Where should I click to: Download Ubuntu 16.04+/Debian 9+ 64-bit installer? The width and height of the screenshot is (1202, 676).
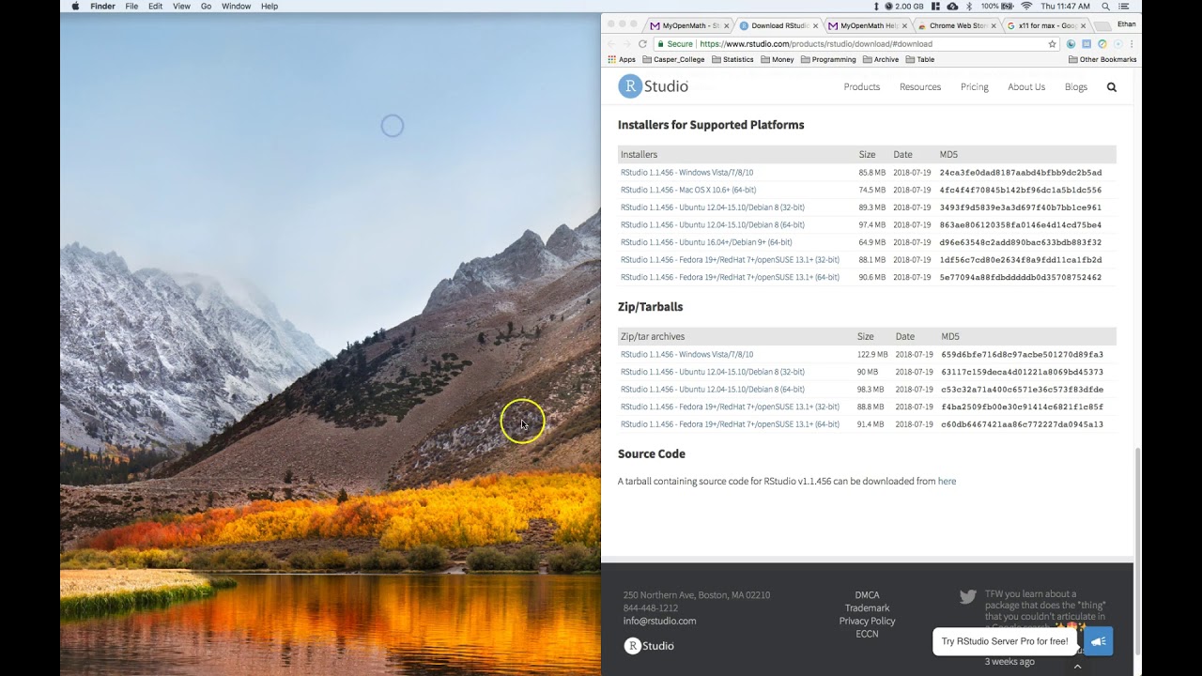coord(706,242)
